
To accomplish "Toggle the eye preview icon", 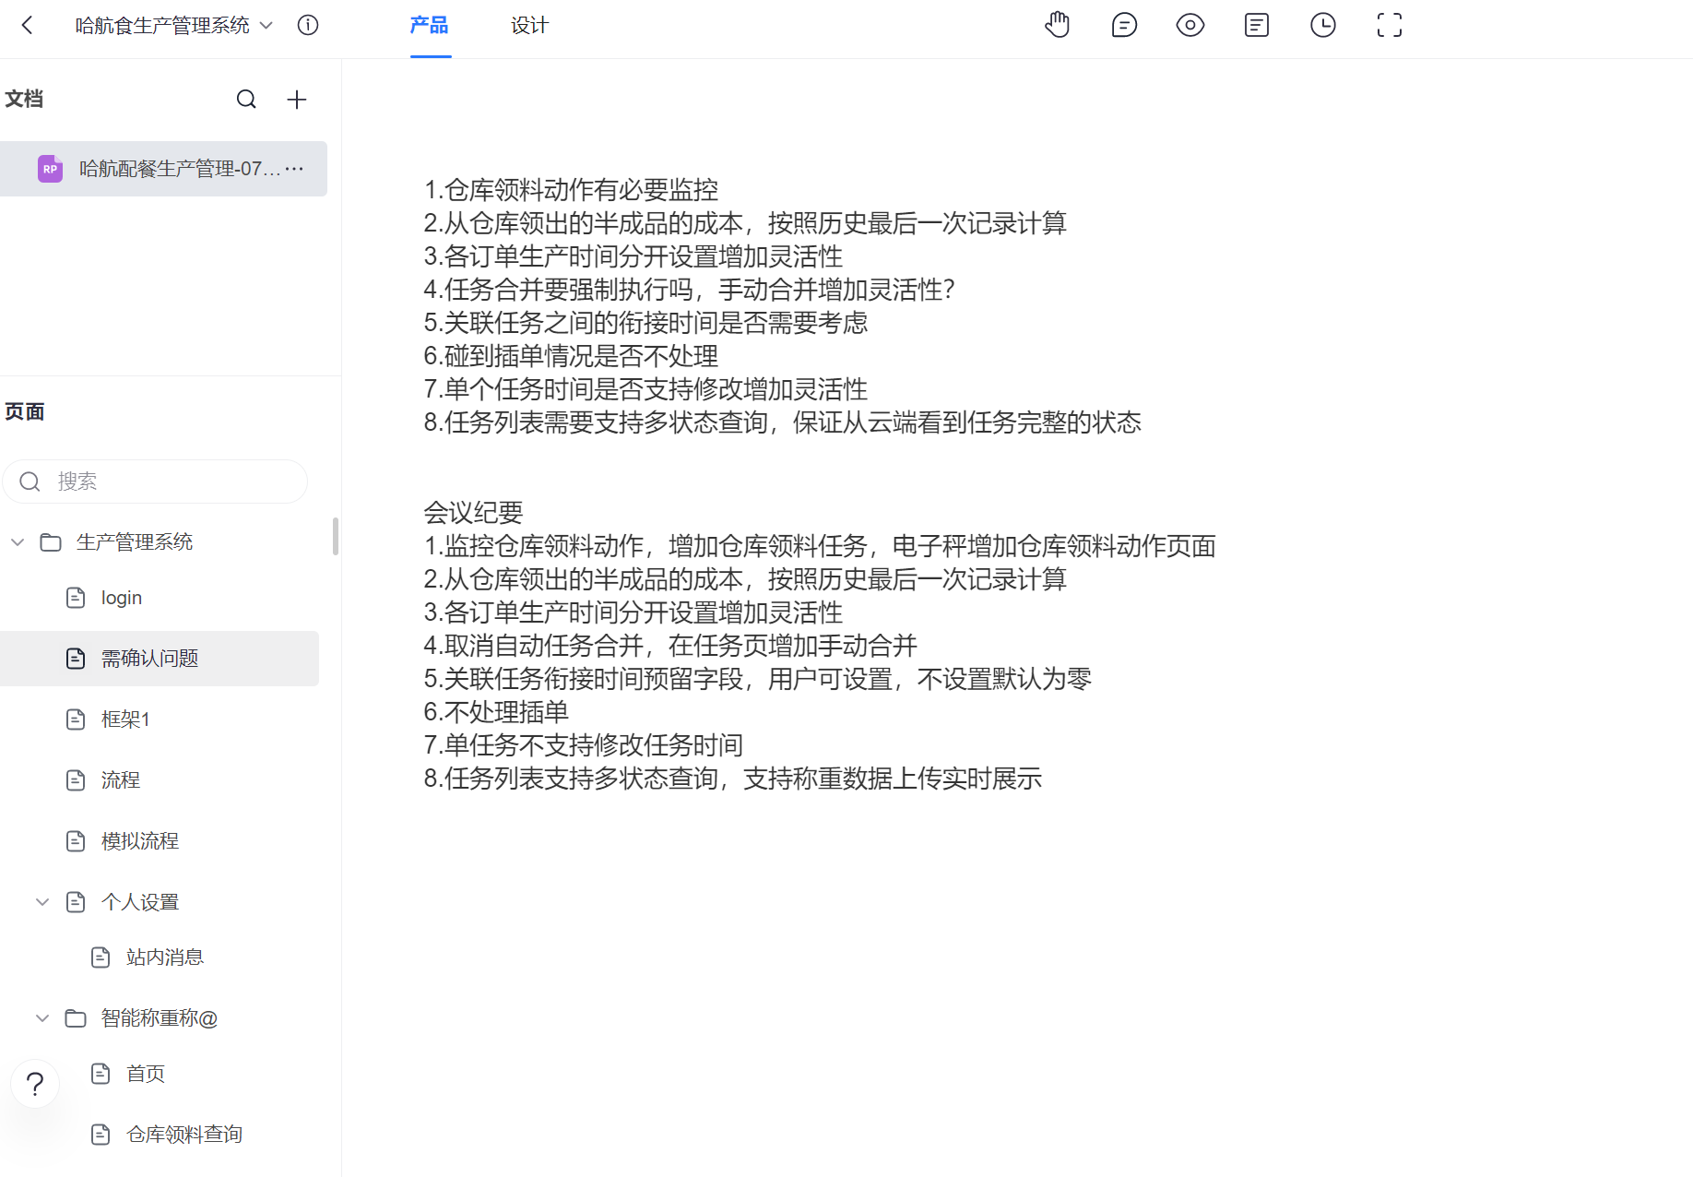I will click(1190, 25).
